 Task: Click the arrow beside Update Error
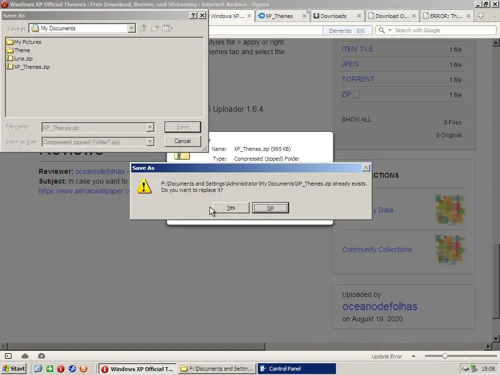click(x=414, y=356)
